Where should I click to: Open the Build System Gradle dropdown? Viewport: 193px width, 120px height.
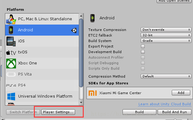click(166, 41)
